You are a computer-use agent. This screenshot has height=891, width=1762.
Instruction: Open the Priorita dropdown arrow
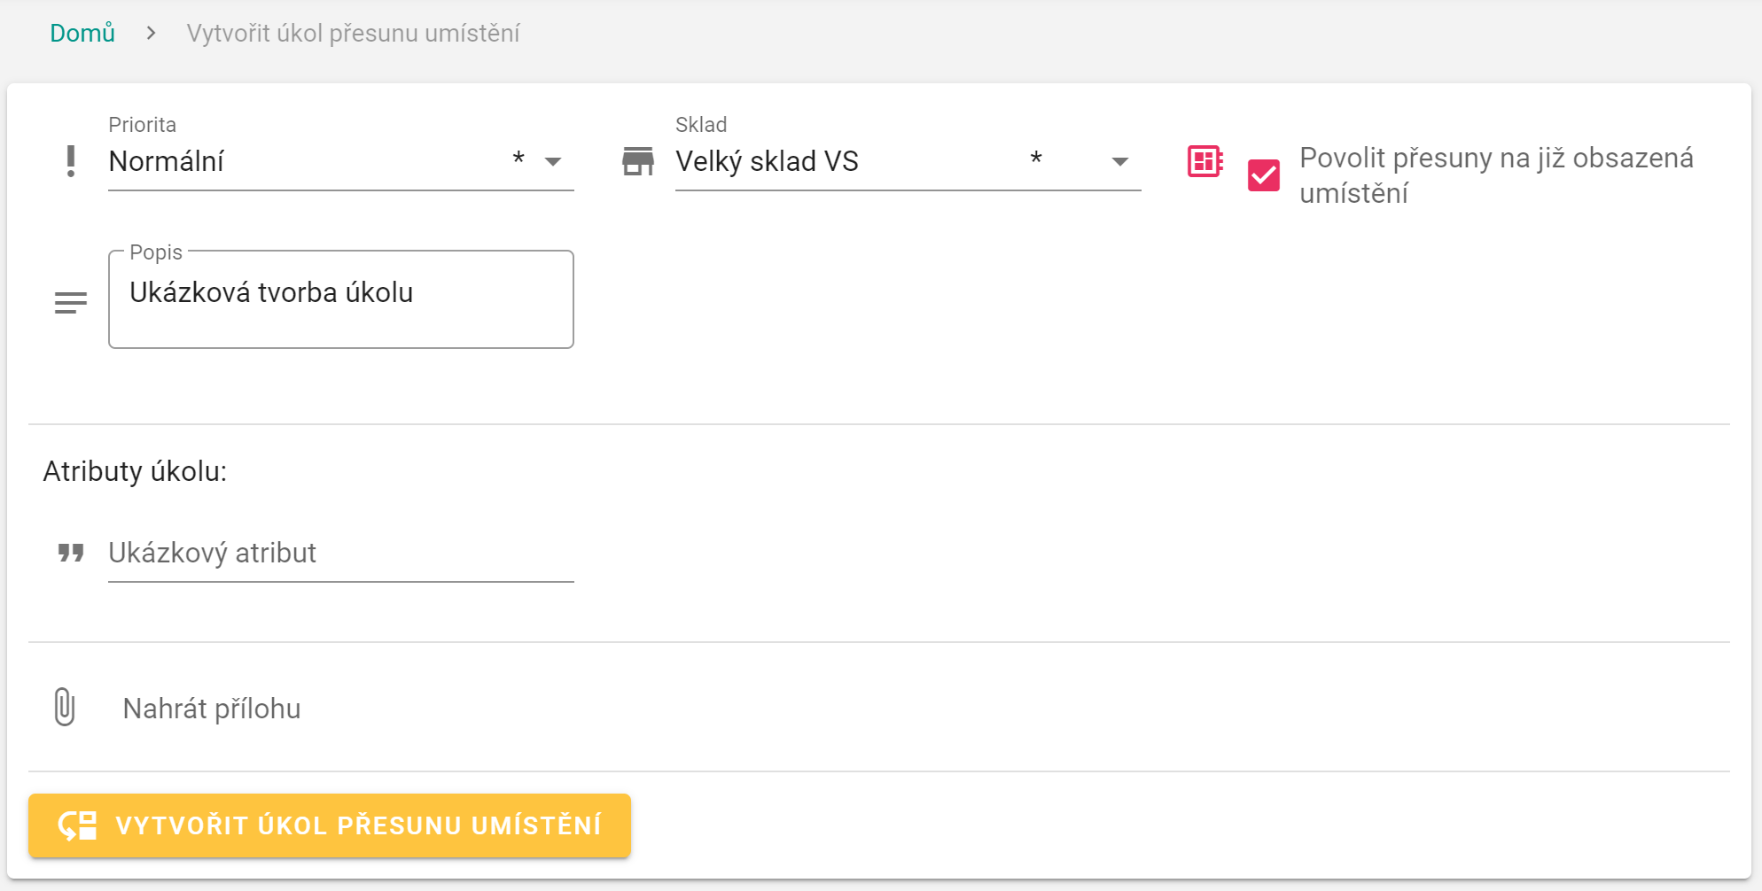(x=553, y=162)
